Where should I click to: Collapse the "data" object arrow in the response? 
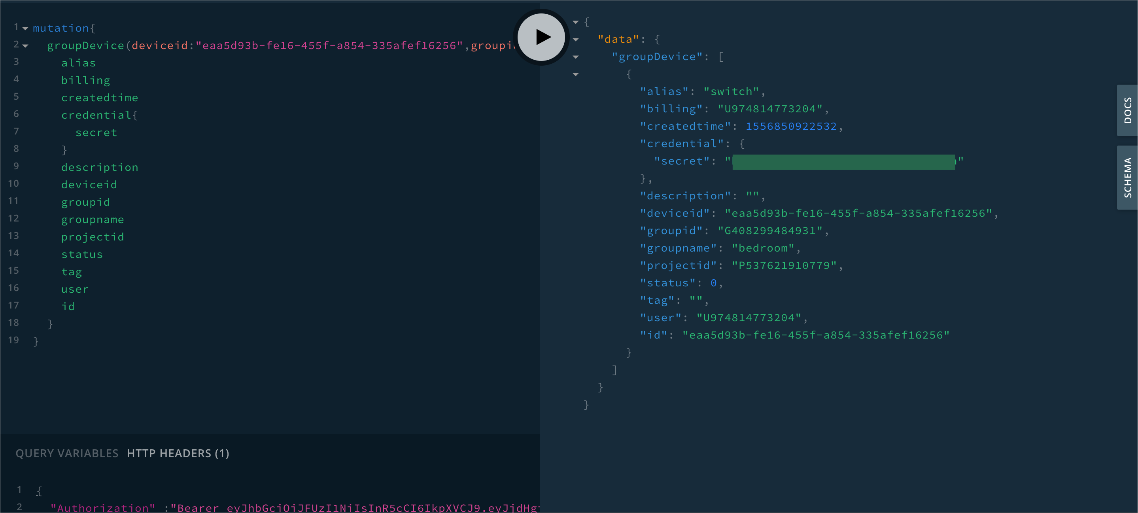pos(576,40)
